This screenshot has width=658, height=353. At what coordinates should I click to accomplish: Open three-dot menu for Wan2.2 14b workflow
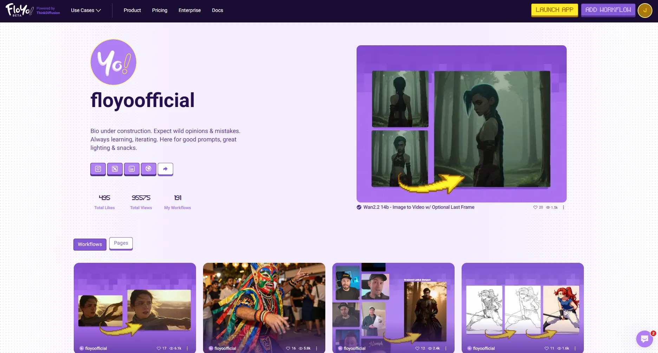tap(563, 207)
